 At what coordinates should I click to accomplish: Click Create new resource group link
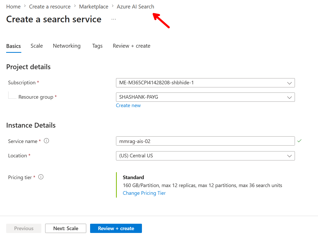[x=128, y=106]
